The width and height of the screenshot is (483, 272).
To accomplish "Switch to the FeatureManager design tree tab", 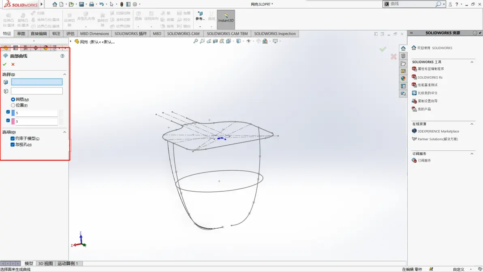I will click(x=6, y=48).
